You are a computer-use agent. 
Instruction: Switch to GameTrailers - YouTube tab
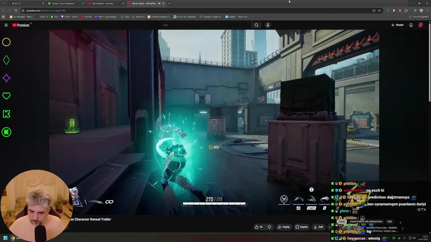click(x=106, y=3)
